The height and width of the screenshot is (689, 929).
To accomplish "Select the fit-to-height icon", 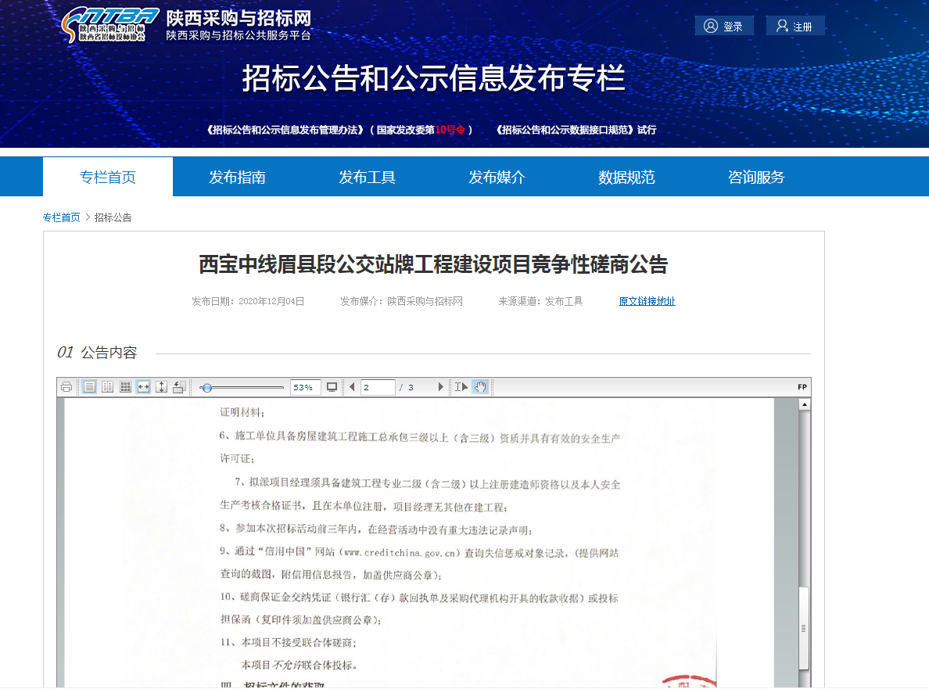I will 161,387.
